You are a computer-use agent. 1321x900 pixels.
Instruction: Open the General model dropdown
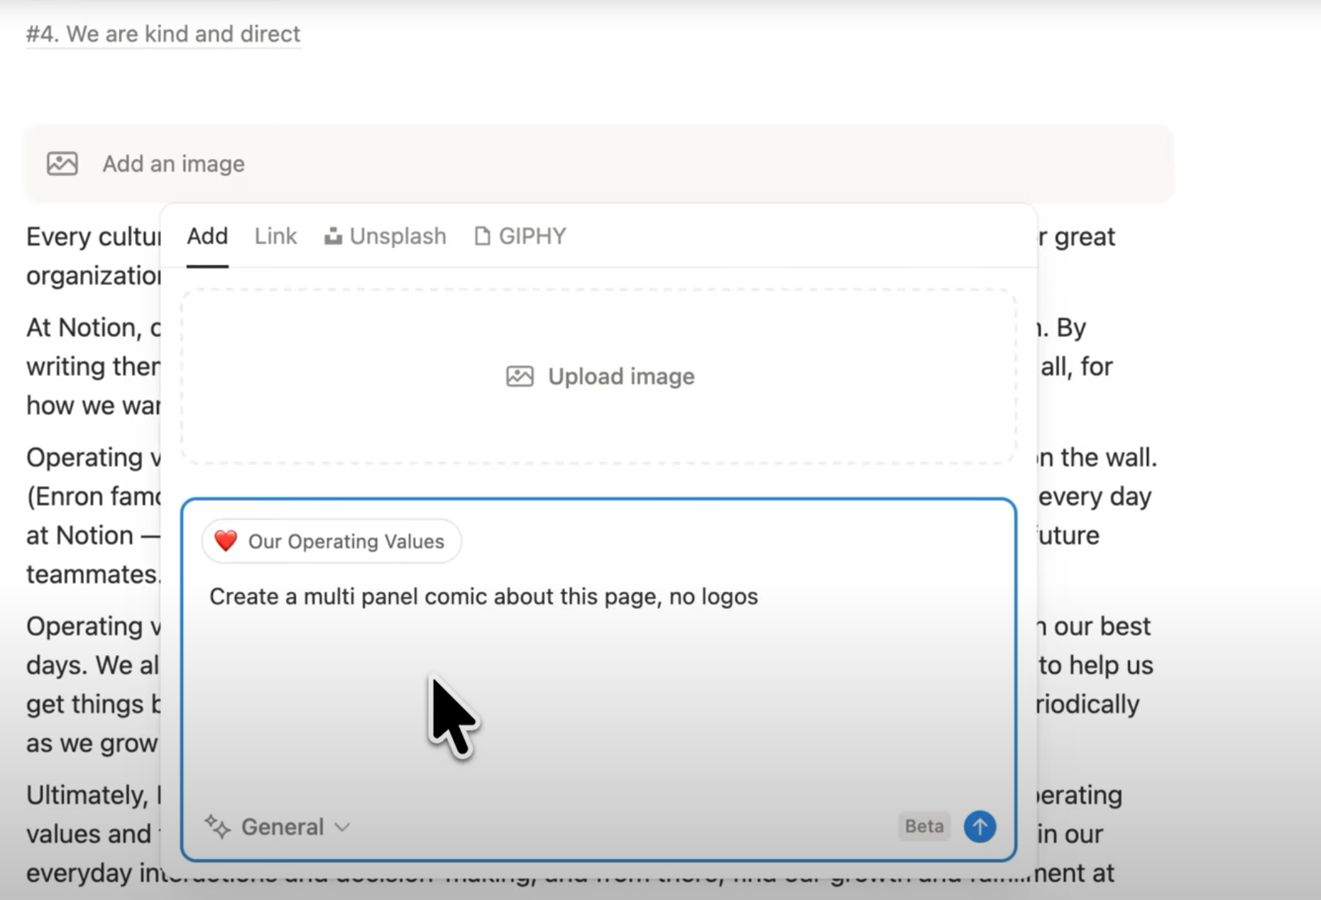pos(282,826)
